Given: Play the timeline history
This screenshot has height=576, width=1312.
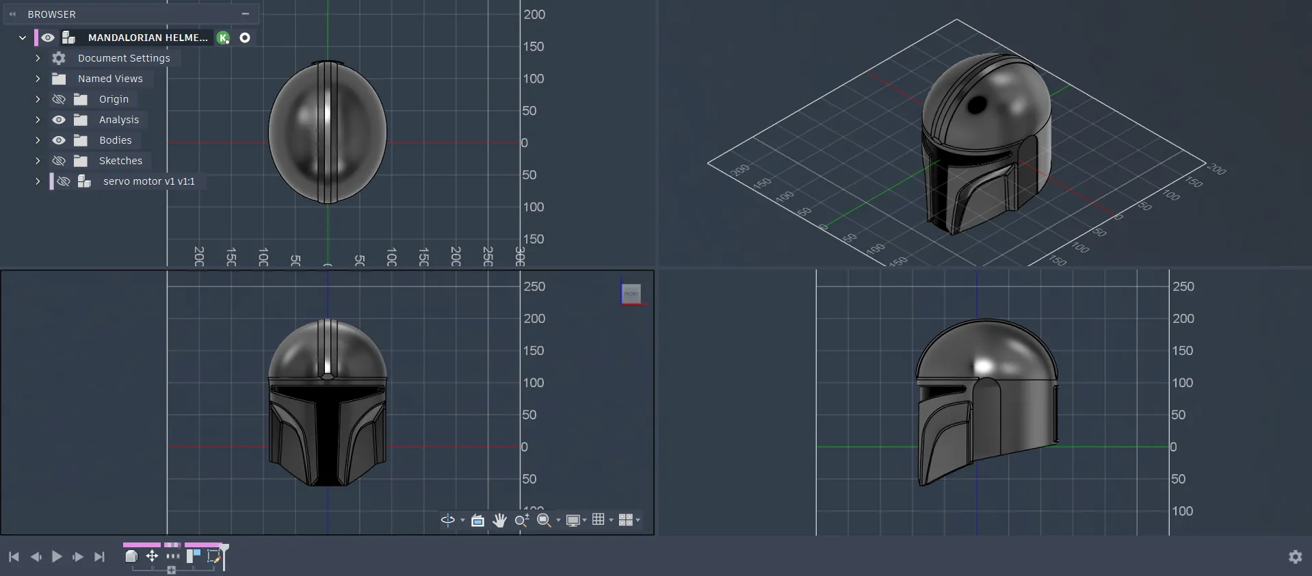Looking at the screenshot, I should click(x=57, y=557).
